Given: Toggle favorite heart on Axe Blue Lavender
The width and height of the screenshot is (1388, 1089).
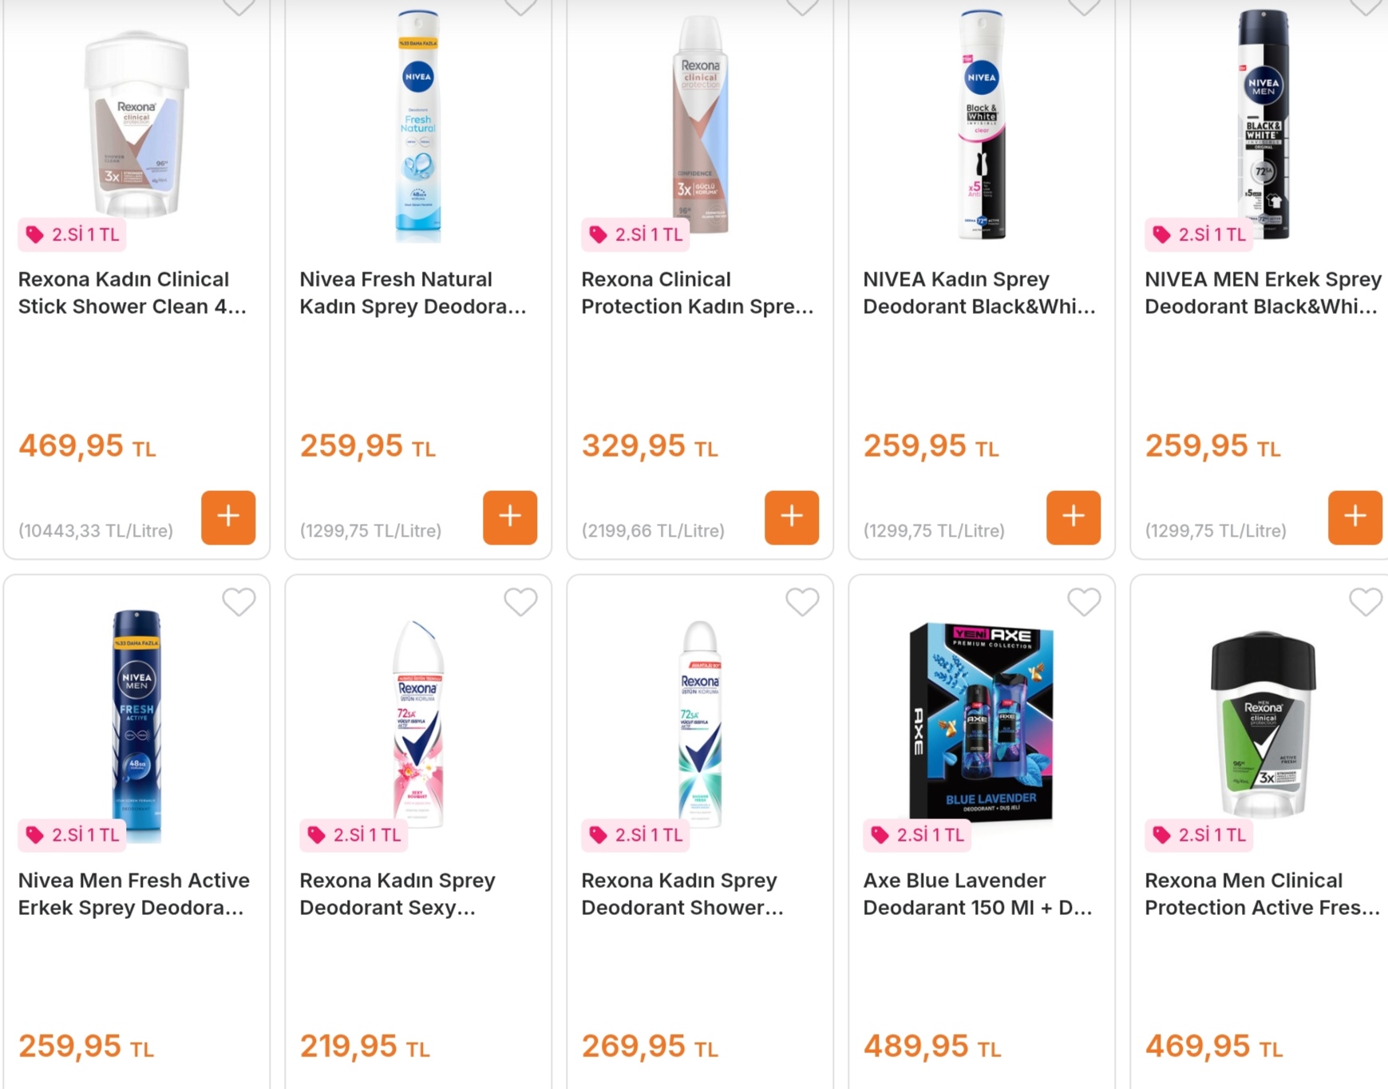Looking at the screenshot, I should tap(1084, 602).
